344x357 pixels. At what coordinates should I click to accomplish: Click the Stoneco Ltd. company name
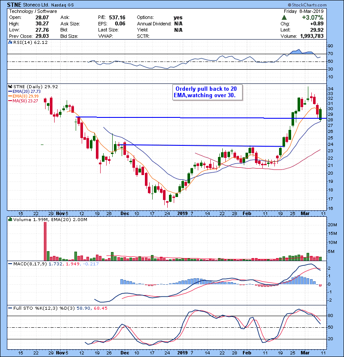point(36,5)
